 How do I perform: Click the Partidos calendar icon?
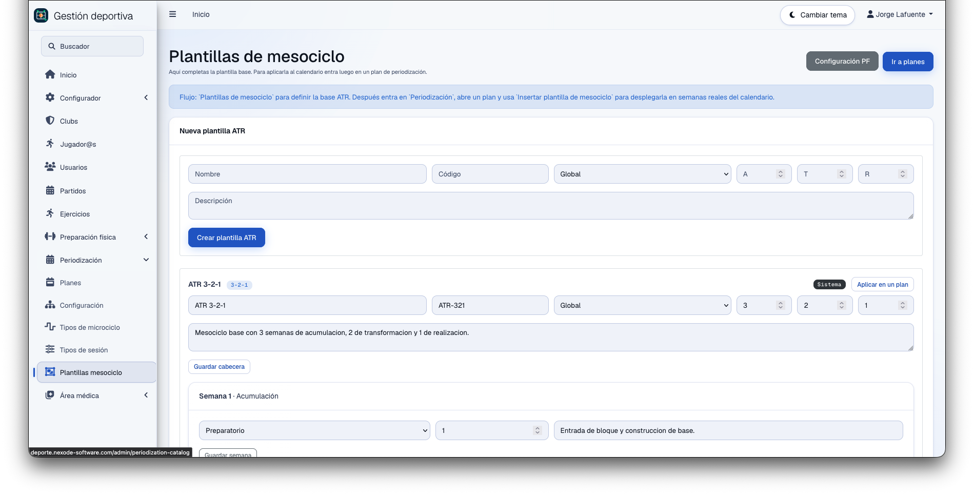click(x=50, y=190)
